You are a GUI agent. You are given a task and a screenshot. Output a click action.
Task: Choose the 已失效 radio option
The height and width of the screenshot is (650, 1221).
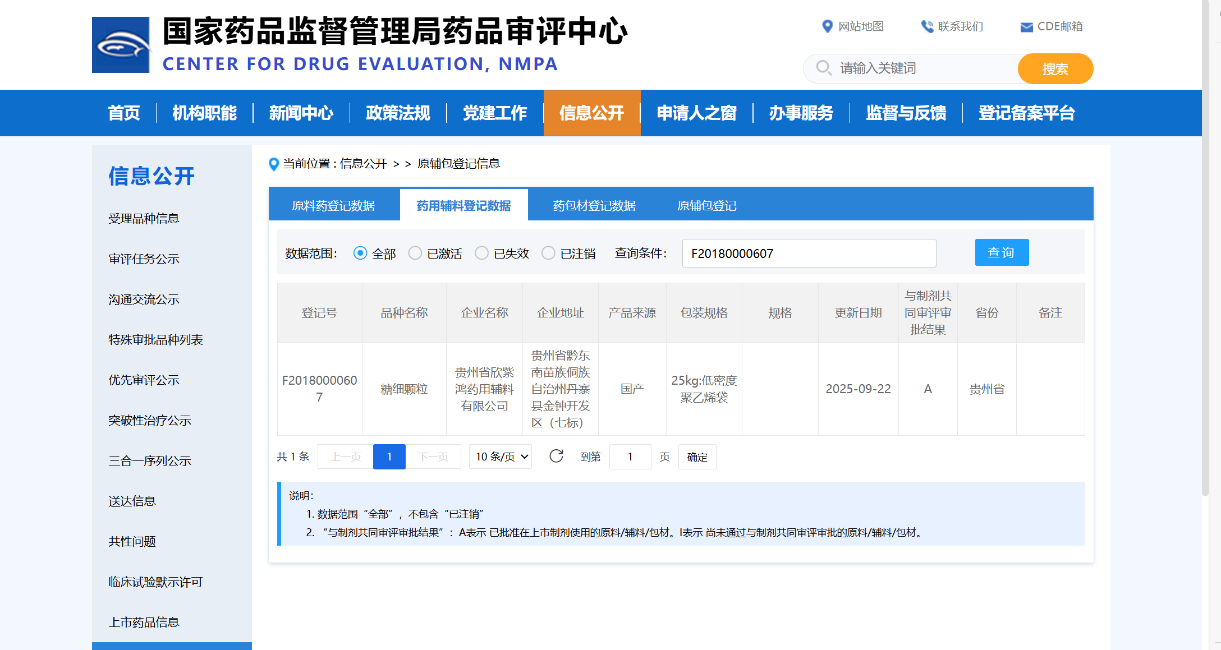481,253
